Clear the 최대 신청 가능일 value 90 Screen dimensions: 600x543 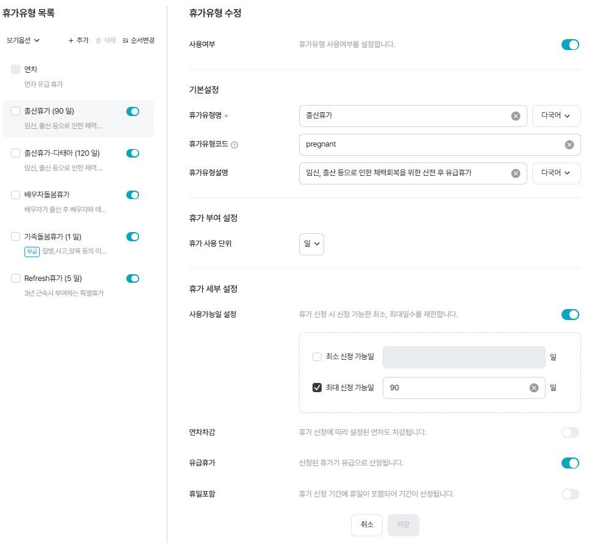[533, 388]
